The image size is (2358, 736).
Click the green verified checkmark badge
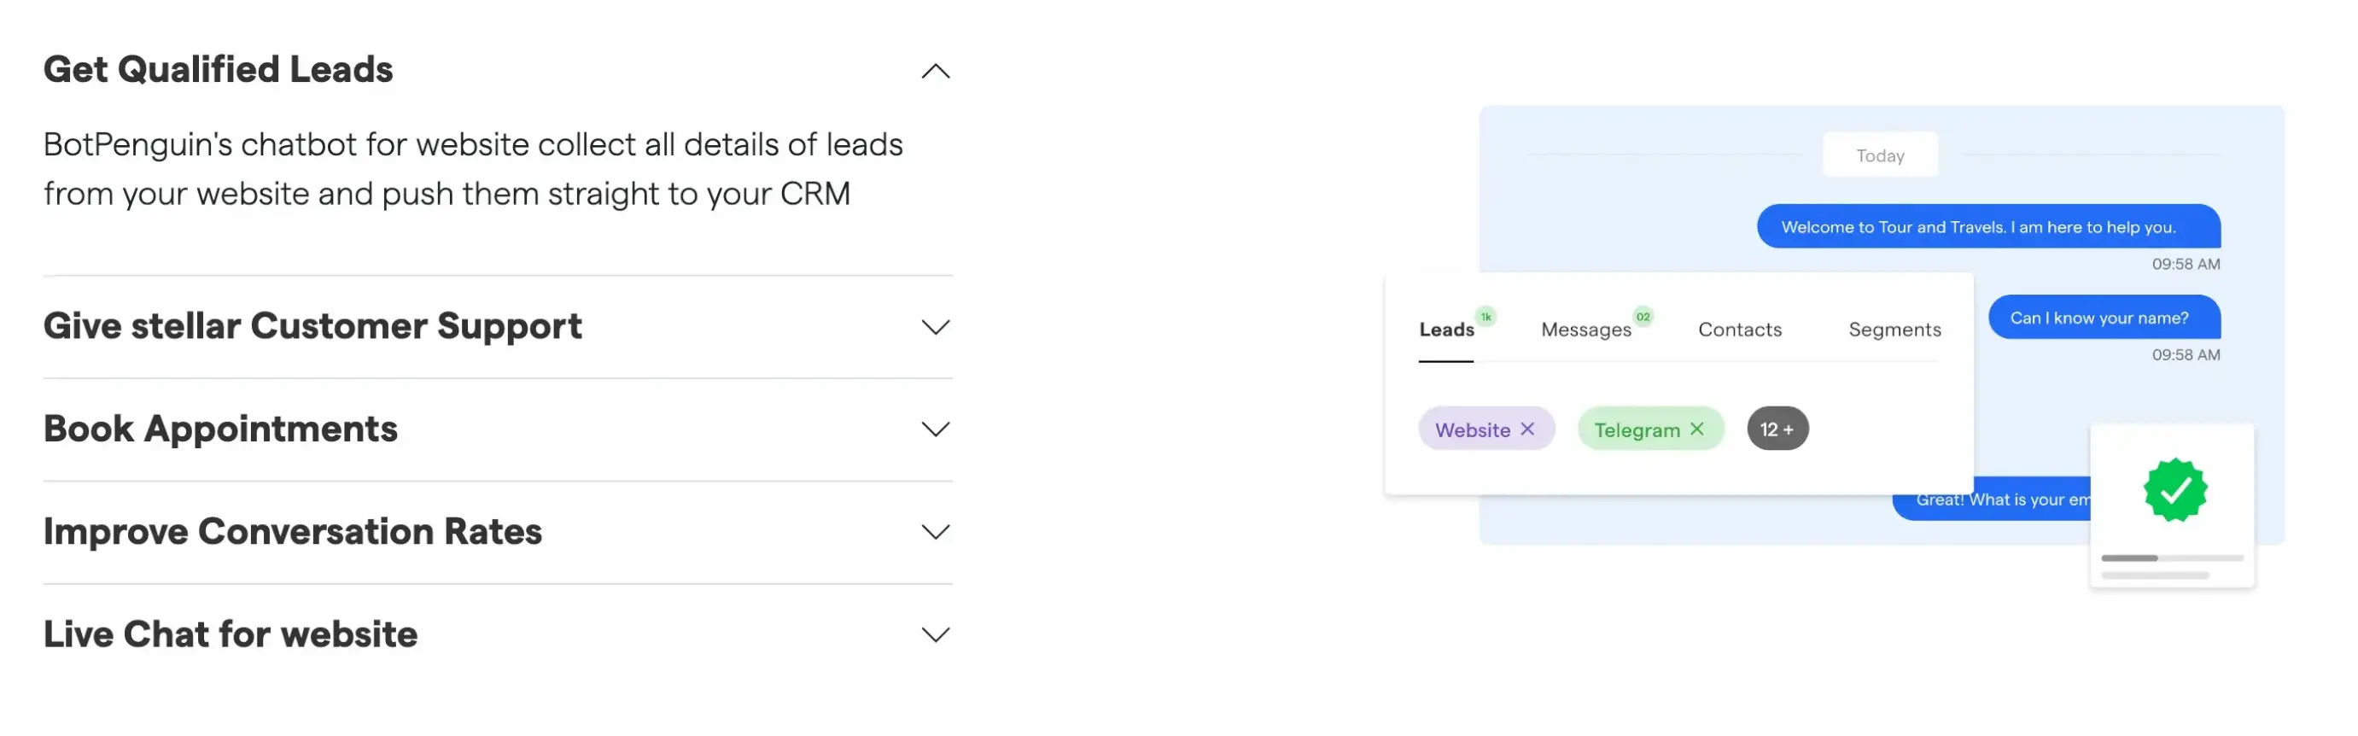2175,490
